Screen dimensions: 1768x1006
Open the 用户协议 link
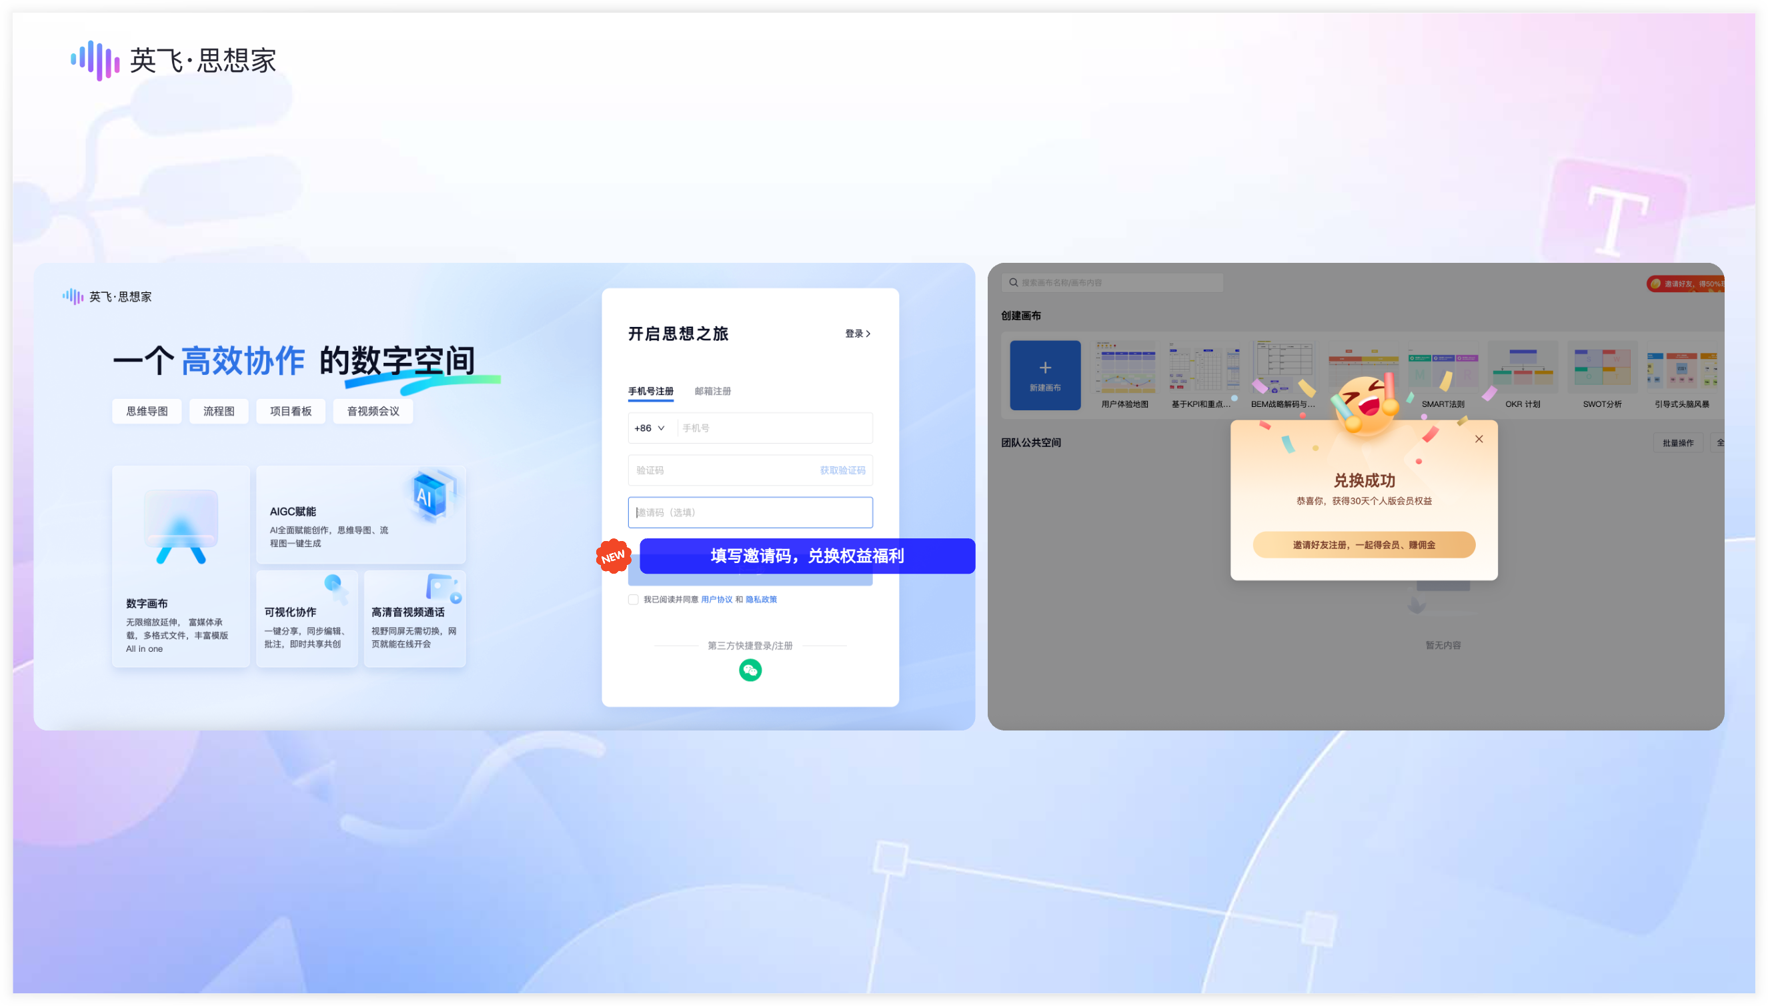tap(716, 599)
